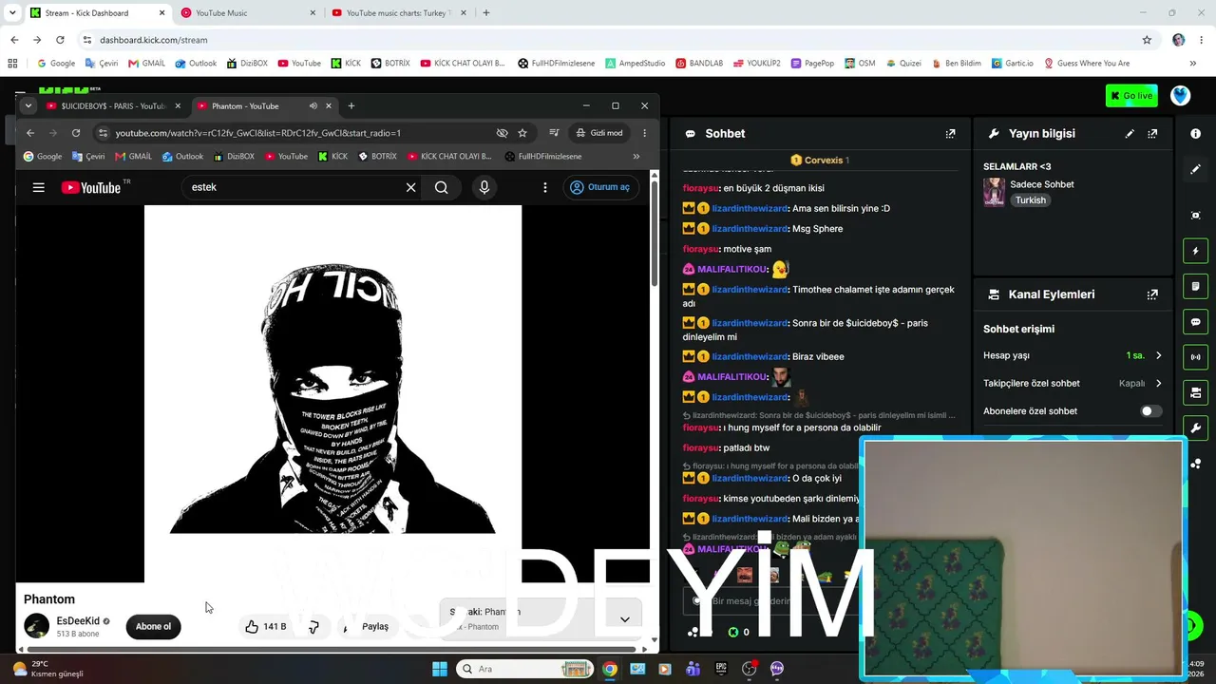Open Gartic.io bookmark in background window
1216x684 pixels.
1012,63
